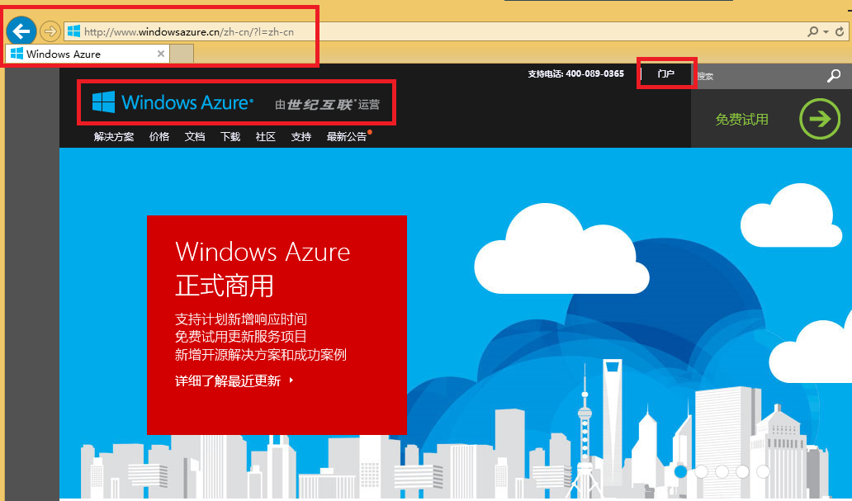This screenshot has width=852, height=501.
Task: Open the 文档 documentation menu
Action: coord(195,137)
